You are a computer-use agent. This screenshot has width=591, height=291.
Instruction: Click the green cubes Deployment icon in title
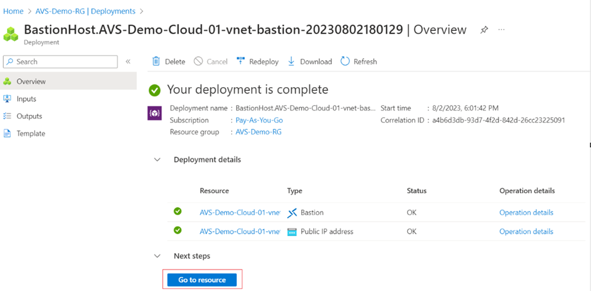pyautogui.click(x=11, y=33)
